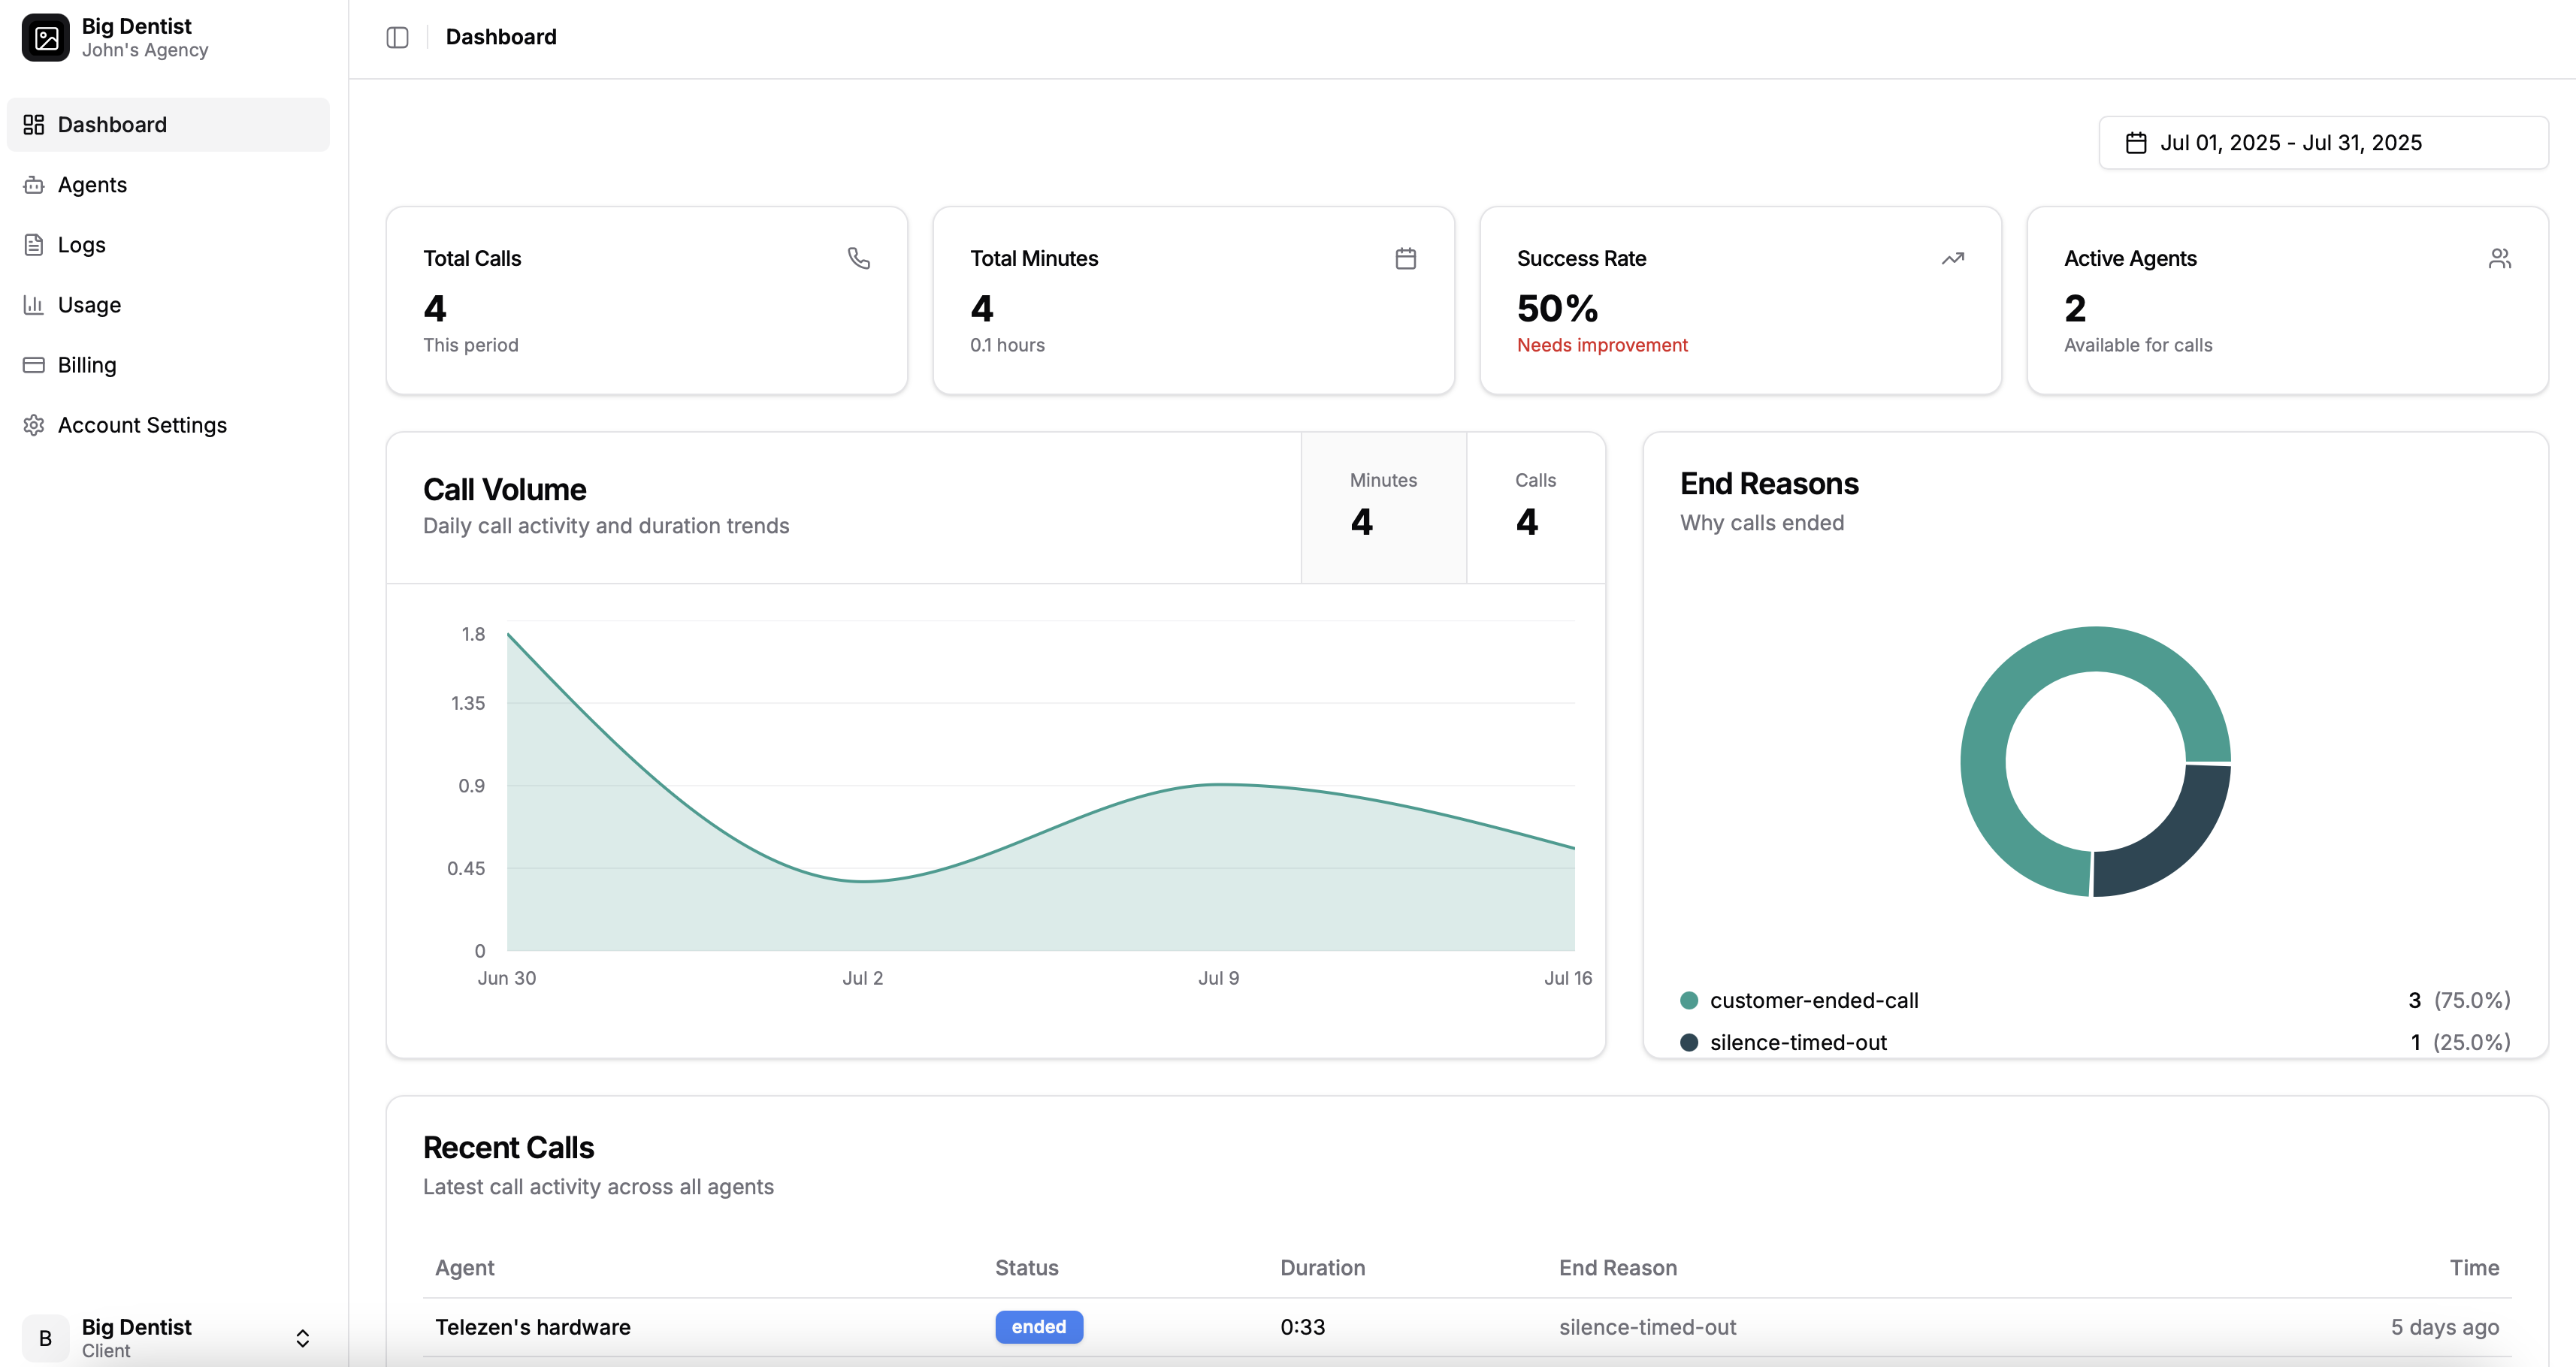Click people icon in Active Agents card
2576x1367 pixels.
click(2499, 259)
